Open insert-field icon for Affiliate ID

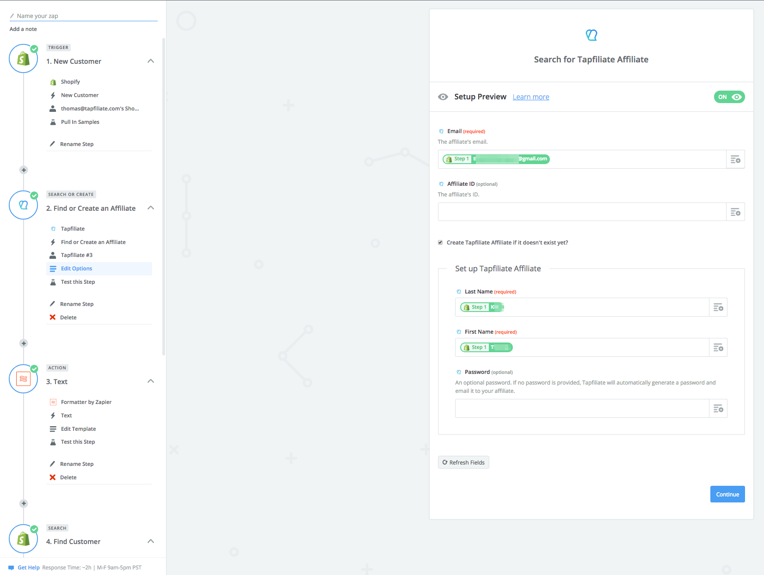click(735, 212)
